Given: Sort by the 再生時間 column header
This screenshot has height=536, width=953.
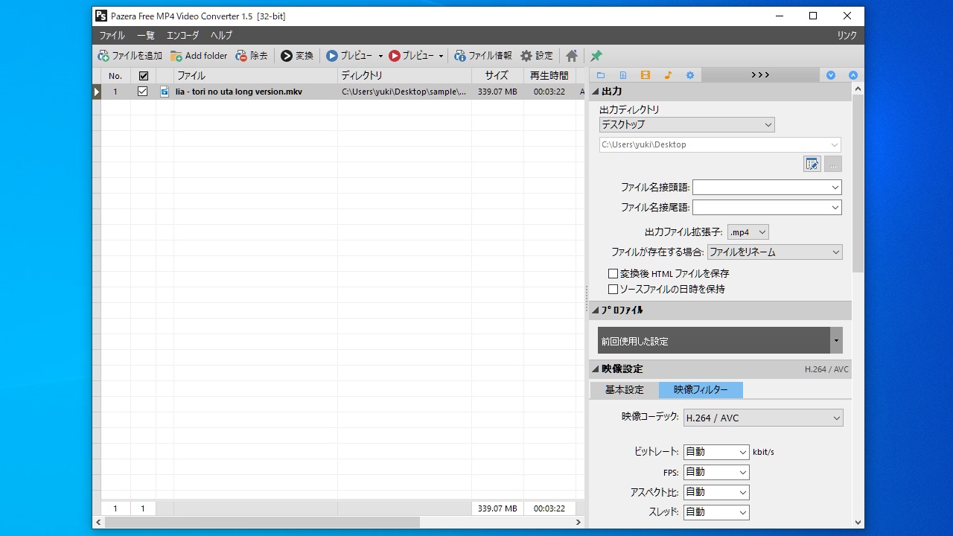Looking at the screenshot, I should 549,76.
